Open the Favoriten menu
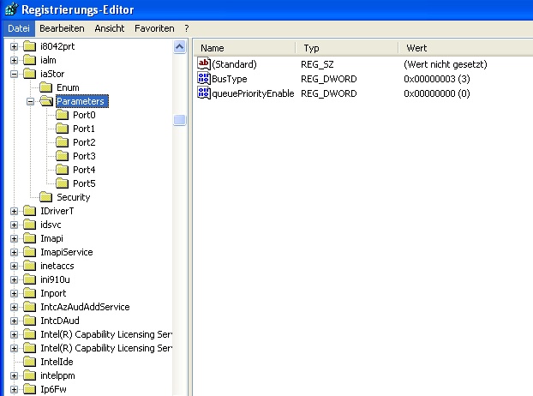The height and width of the screenshot is (396, 533). tap(154, 28)
